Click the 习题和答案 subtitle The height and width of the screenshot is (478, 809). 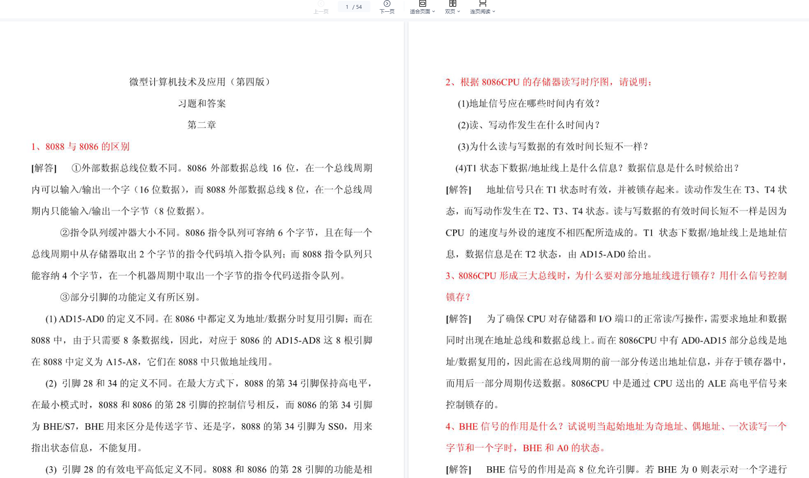[x=202, y=103]
